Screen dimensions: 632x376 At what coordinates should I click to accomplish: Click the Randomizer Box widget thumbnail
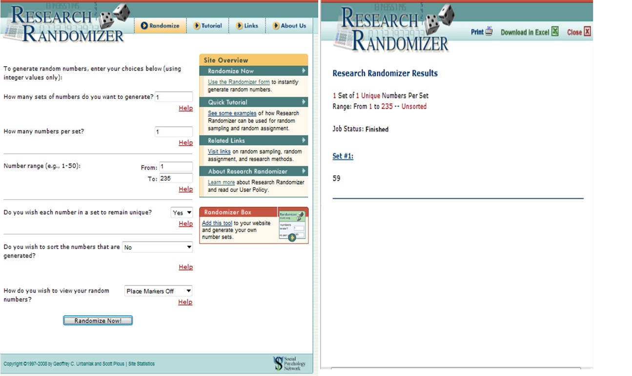(x=292, y=226)
